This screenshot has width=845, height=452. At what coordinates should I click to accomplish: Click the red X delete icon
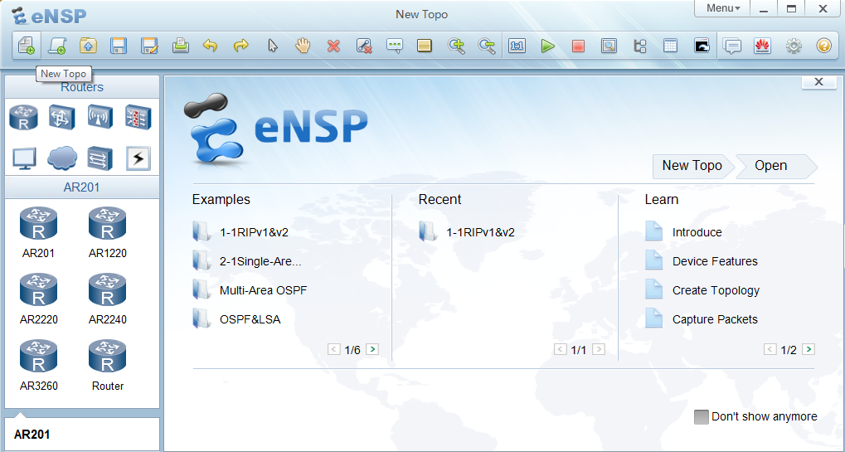(x=333, y=46)
